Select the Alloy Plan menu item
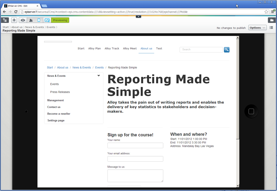This screenshot has height=191, width=277. 94,48
